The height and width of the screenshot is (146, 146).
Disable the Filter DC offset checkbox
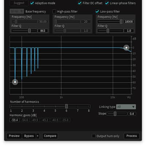(80, 3)
